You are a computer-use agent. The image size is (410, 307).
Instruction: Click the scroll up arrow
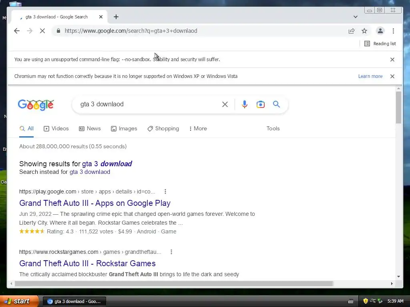(x=398, y=89)
